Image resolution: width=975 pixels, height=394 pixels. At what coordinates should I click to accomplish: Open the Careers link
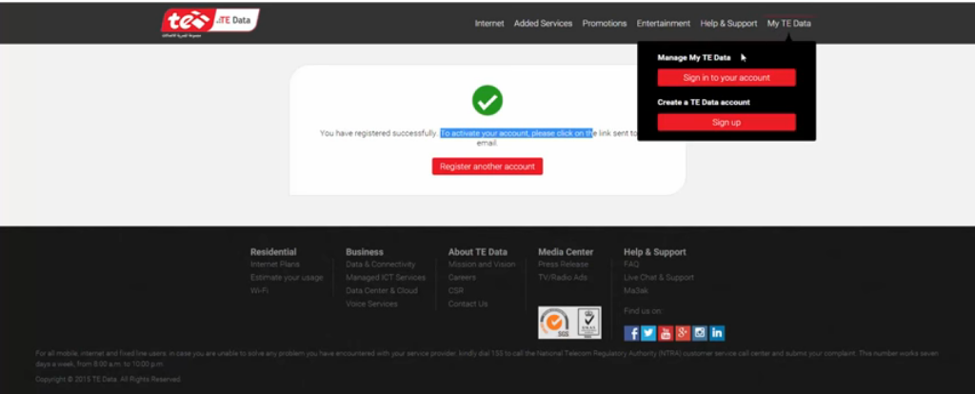[x=462, y=278]
